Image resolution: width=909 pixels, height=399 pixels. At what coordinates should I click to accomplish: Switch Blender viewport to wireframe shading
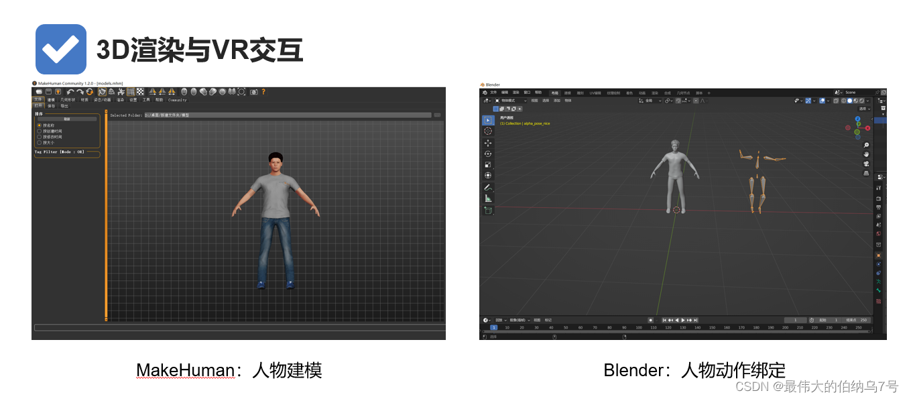(x=843, y=101)
